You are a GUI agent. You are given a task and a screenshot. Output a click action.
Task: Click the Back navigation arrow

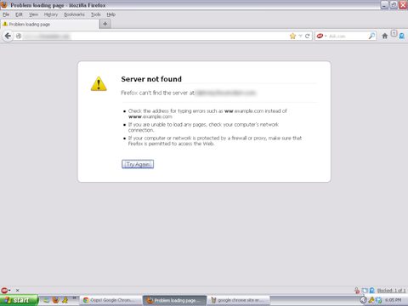[x=8, y=36]
